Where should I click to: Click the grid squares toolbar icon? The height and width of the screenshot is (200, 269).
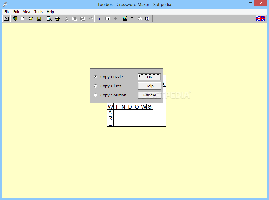116,19
